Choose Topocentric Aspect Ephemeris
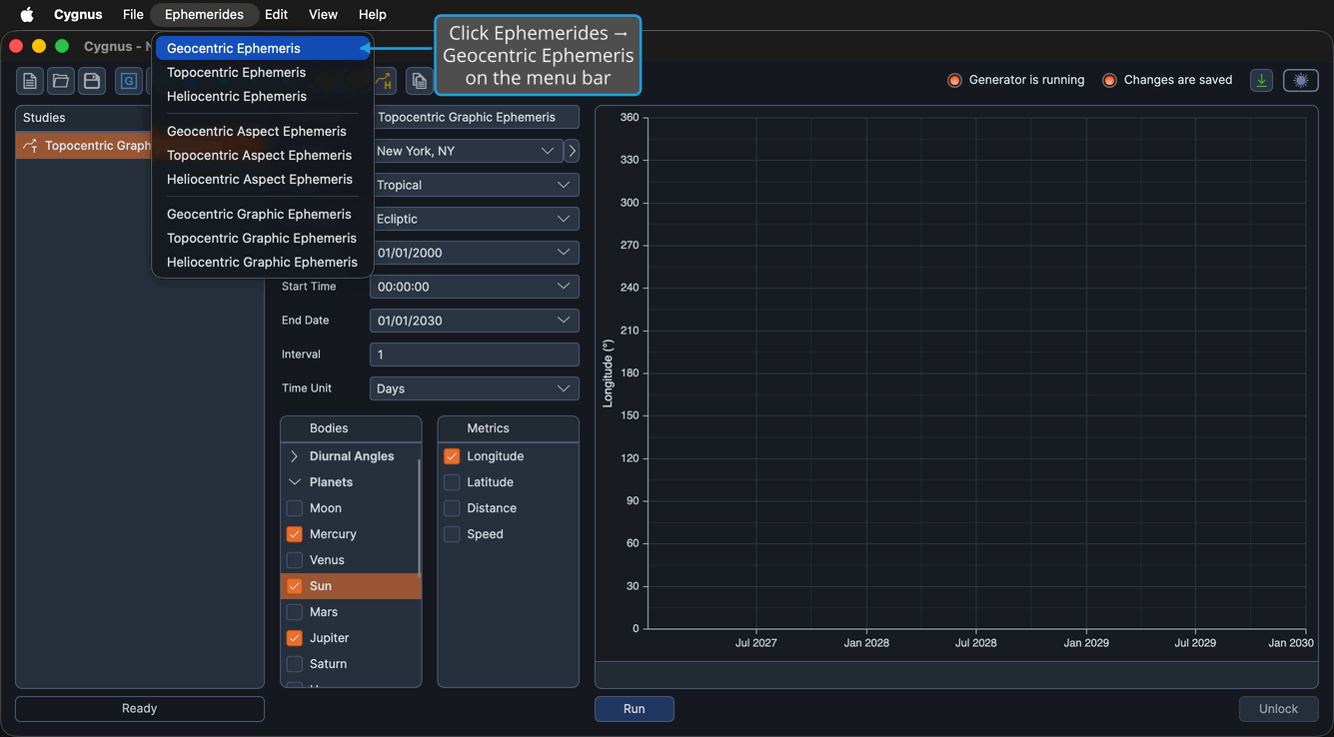This screenshot has width=1334, height=737. coord(262,155)
